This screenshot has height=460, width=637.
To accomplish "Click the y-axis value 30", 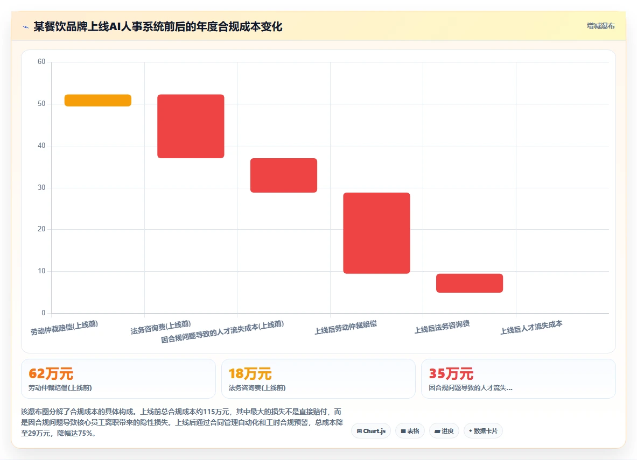I will click(x=41, y=188).
